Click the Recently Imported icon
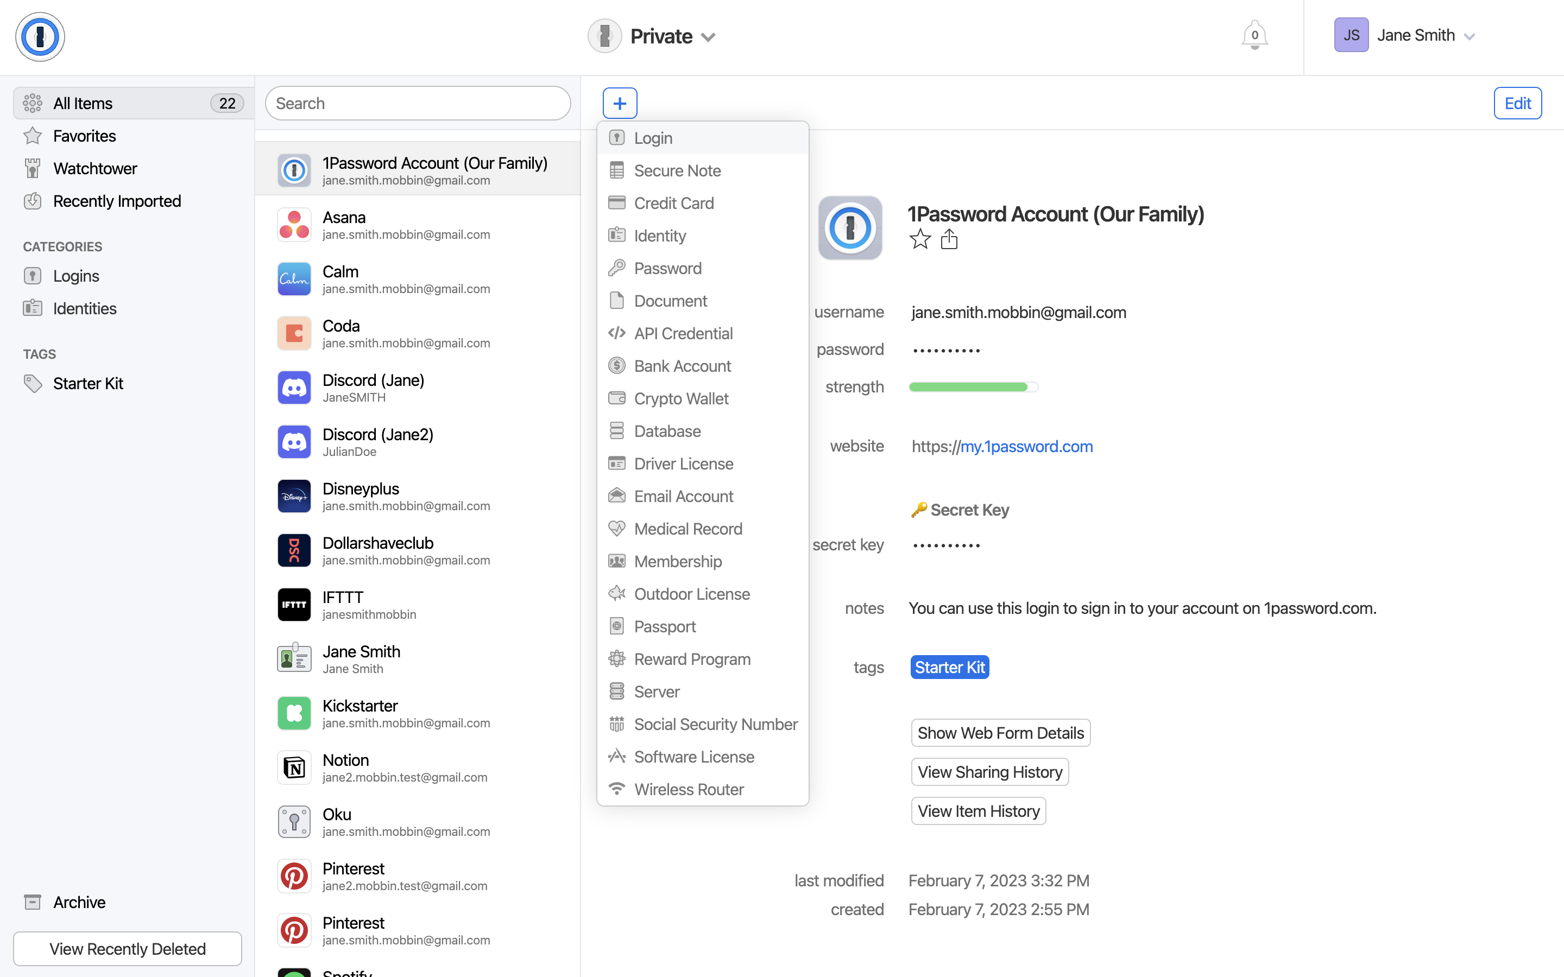1564x977 pixels. (33, 201)
